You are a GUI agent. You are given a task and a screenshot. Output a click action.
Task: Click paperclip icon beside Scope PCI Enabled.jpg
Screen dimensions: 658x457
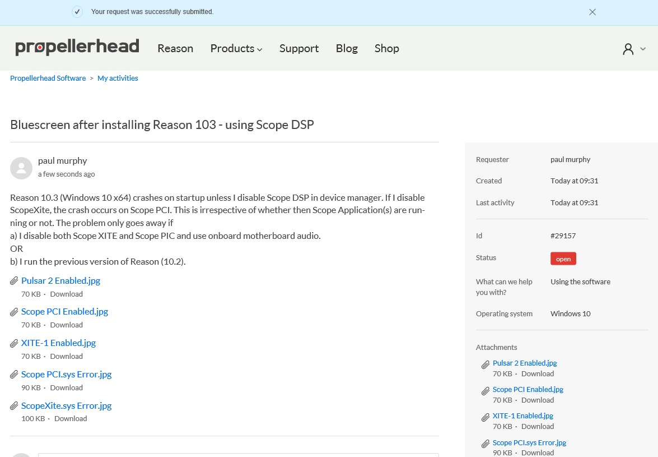pos(14,312)
